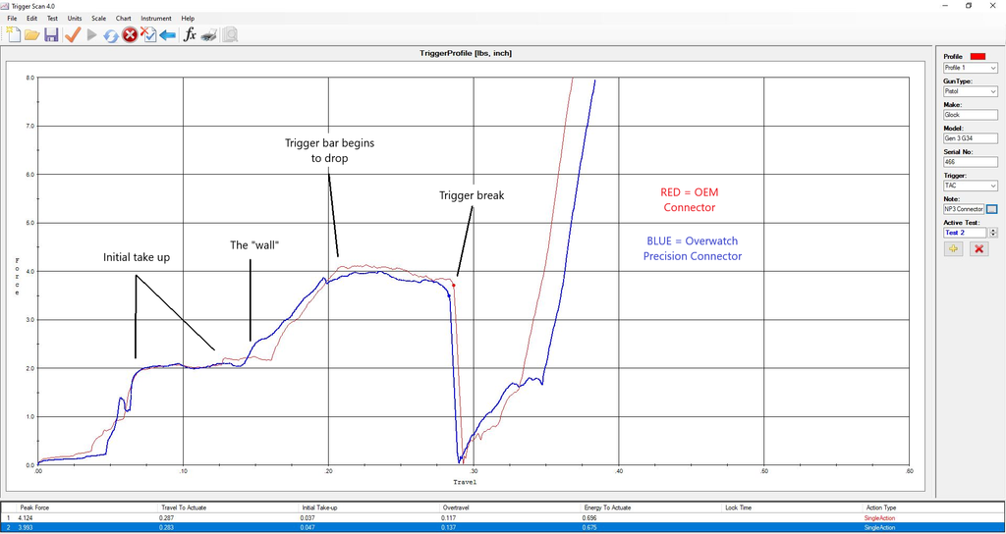This screenshot has width=1006, height=534.
Task: Click the Note field NP3 Connector
Action: 964,209
